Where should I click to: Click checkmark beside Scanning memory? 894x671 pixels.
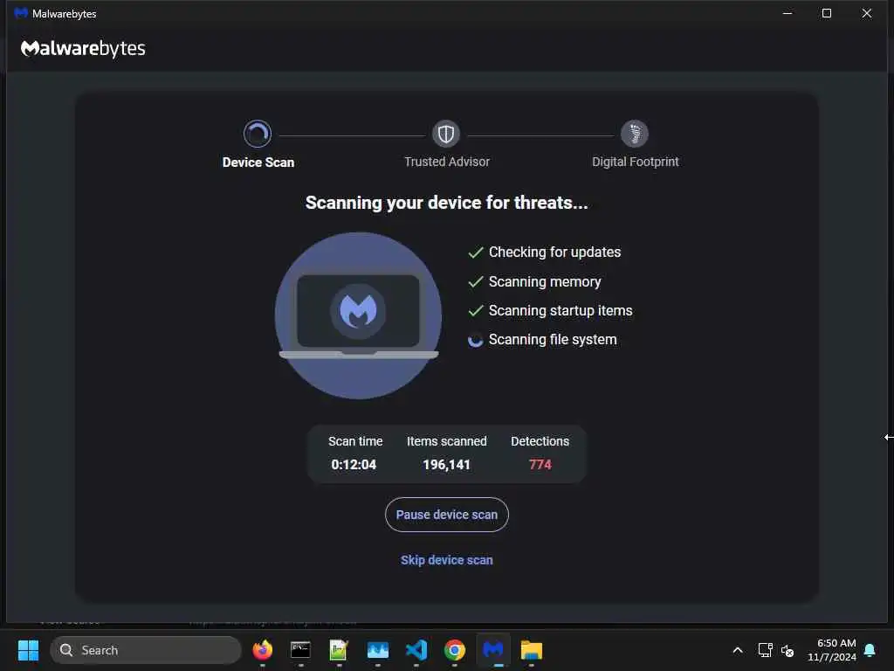476,282
